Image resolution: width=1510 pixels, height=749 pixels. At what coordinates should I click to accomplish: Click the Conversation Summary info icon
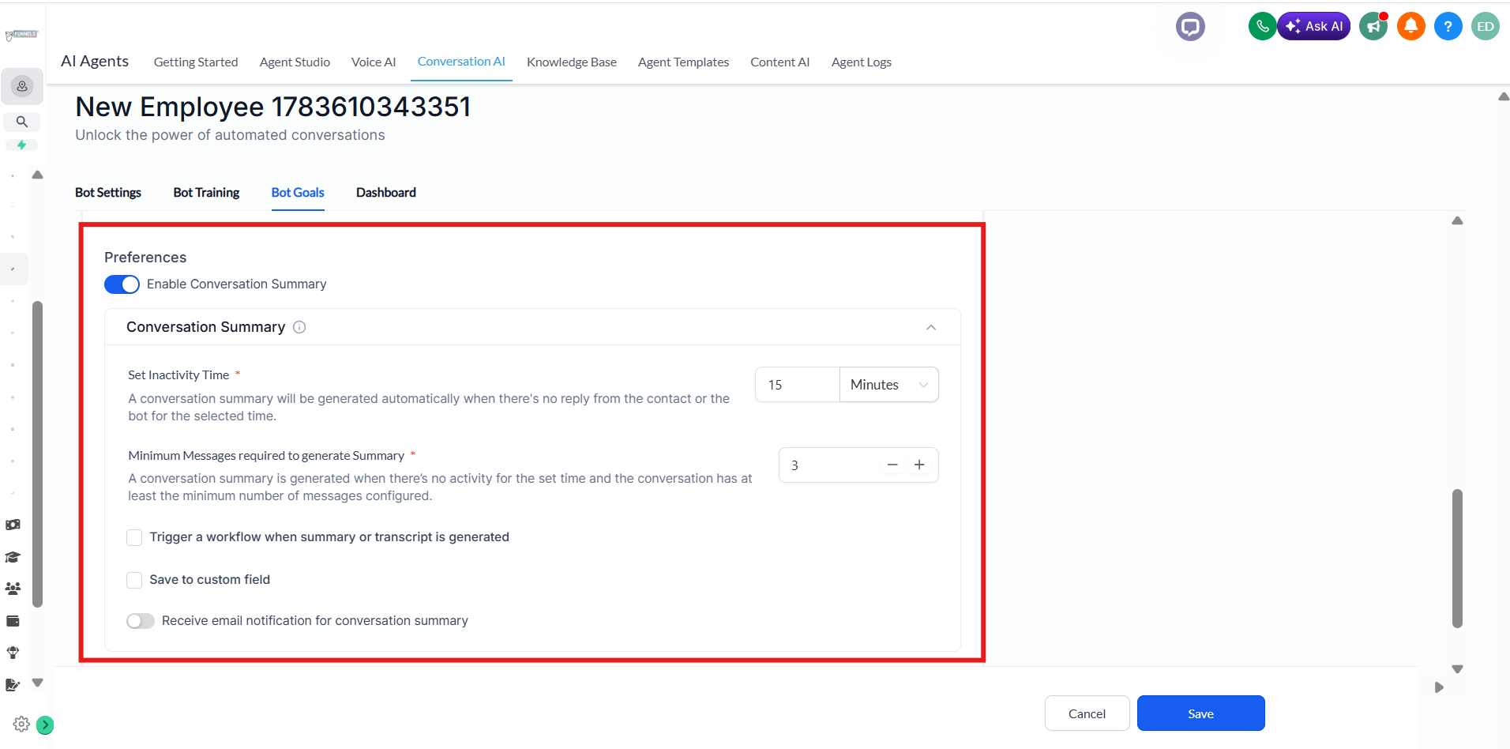[299, 327]
